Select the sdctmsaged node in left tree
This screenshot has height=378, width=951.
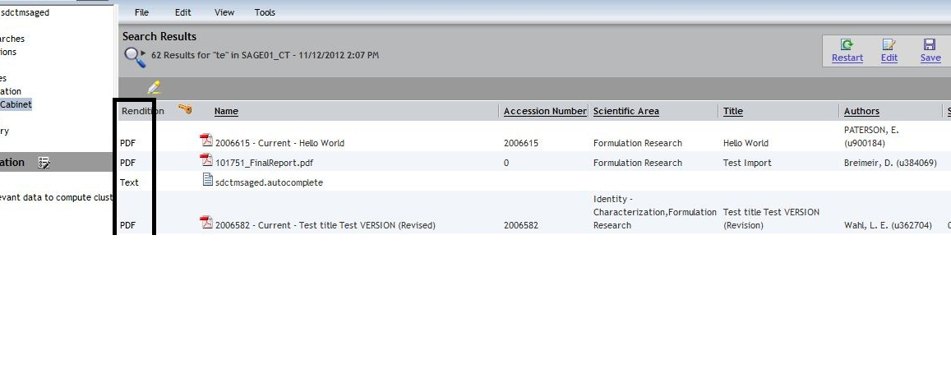[25, 12]
